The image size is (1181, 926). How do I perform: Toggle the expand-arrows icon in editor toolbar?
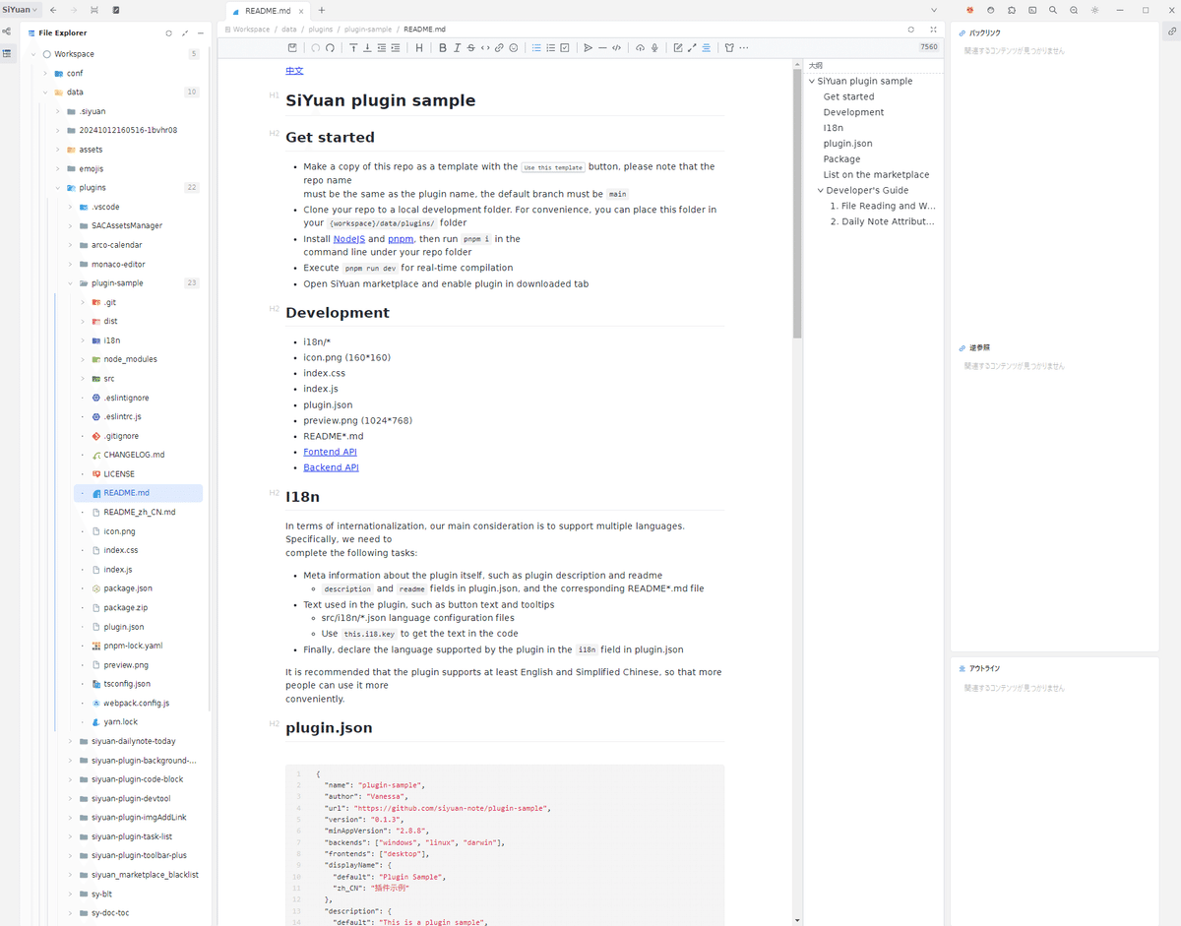tap(692, 47)
